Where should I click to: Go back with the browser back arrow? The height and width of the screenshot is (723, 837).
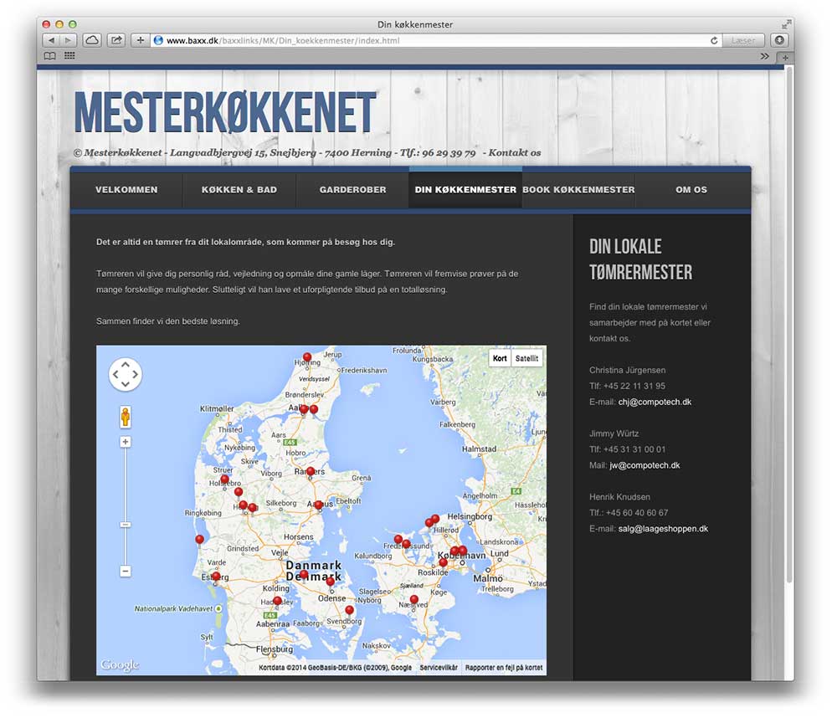(x=51, y=40)
